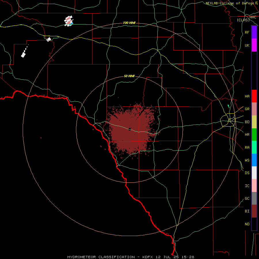Click the 50 NMI range ring label
This screenshot has height=259, width=259.
click(129, 76)
